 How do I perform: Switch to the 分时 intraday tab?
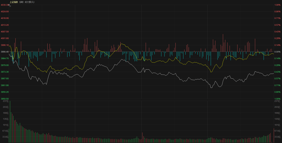(21, 2)
